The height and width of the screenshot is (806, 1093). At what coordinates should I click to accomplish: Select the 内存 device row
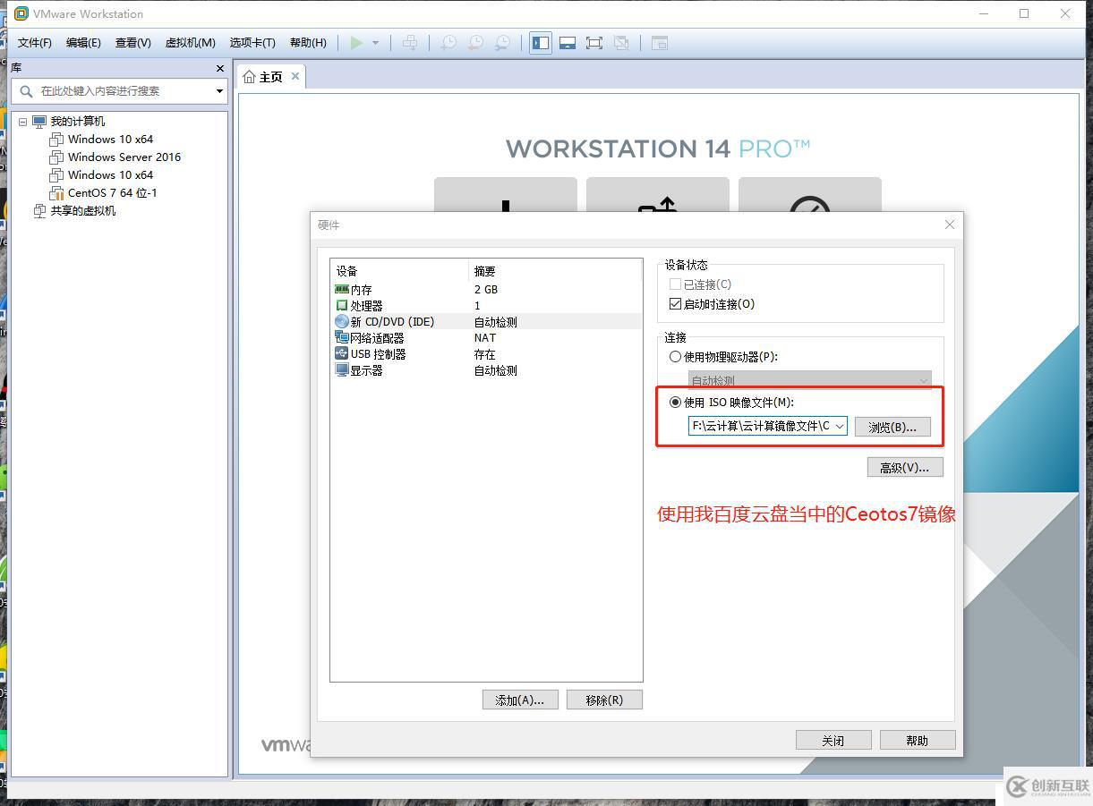coord(486,290)
